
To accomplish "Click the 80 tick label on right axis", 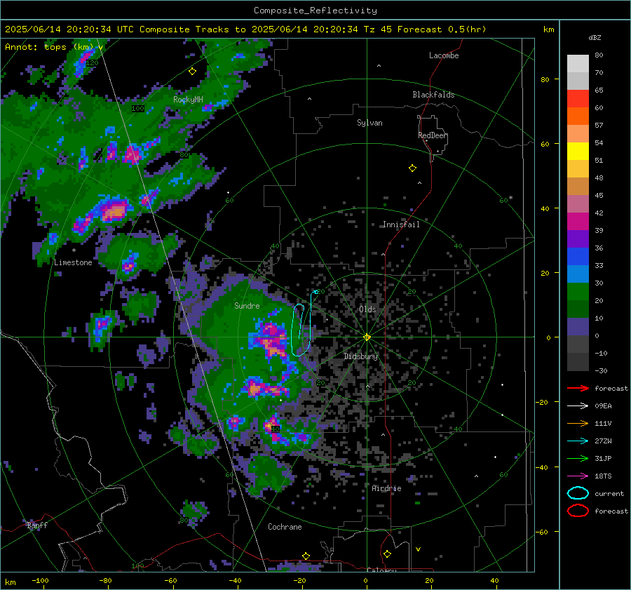I will click(545, 80).
